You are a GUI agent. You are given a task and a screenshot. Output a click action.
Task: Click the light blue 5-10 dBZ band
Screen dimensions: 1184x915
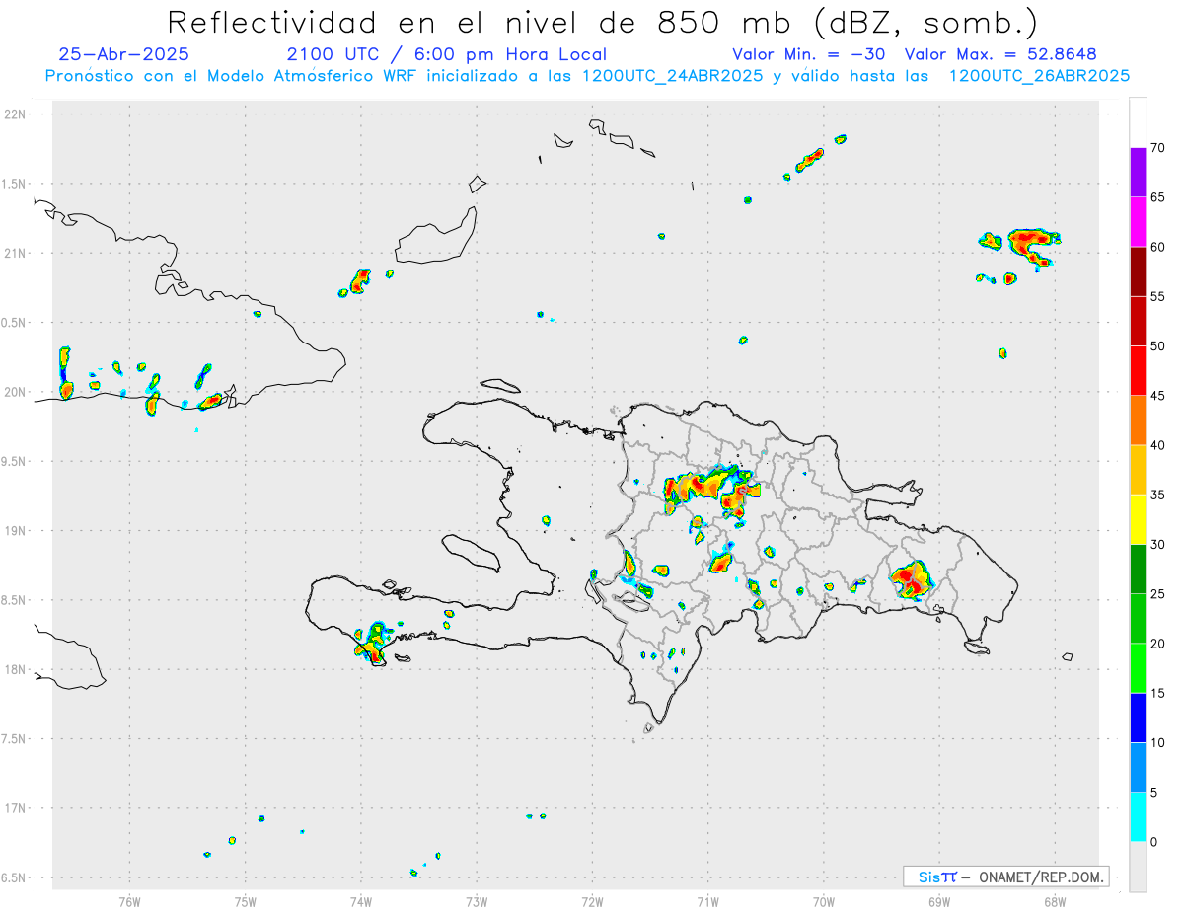(x=1138, y=768)
